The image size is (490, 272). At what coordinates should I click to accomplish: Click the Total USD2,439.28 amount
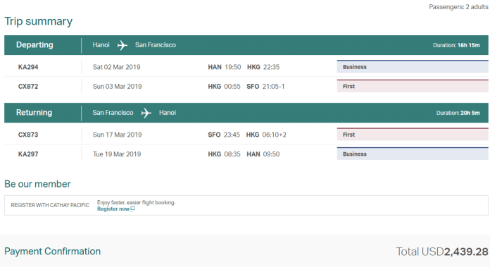442,252
